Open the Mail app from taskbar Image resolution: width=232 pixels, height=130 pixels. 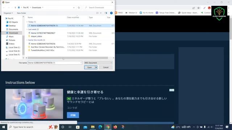point(85,127)
